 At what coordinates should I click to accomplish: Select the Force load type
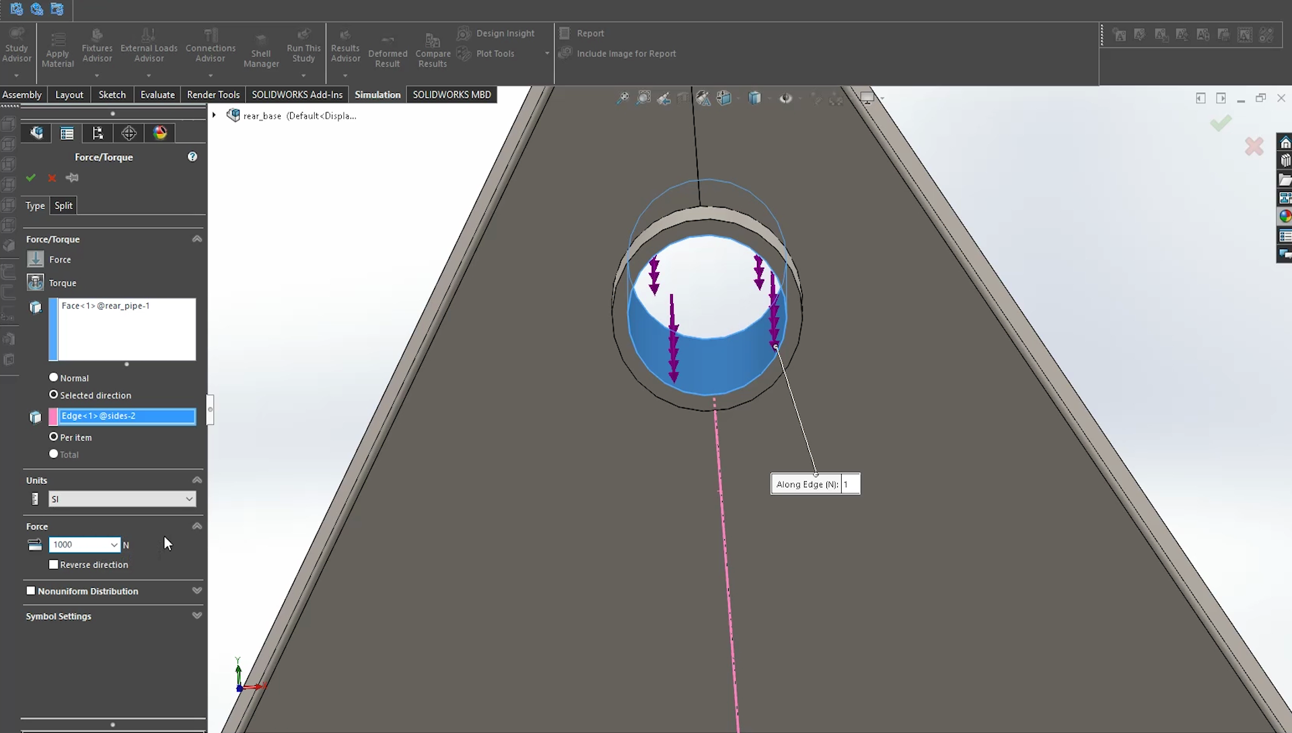pos(36,259)
